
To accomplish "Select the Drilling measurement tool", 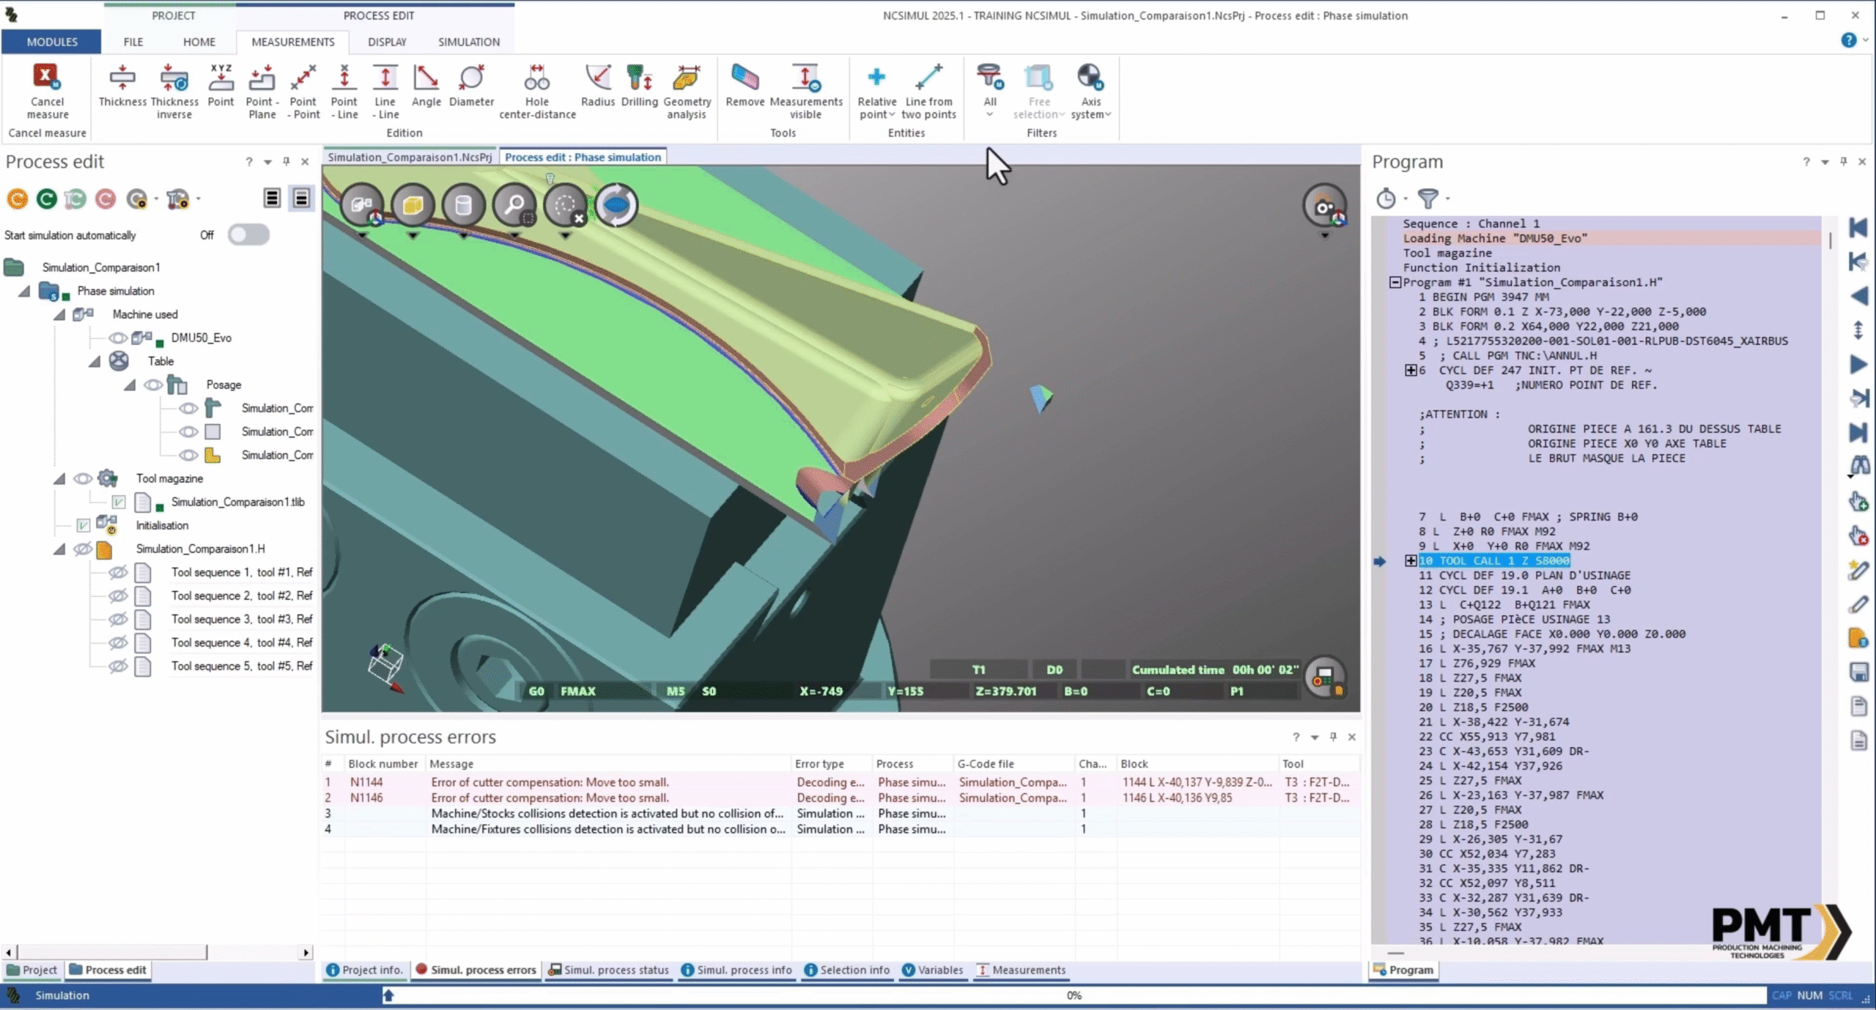I will coord(639,86).
